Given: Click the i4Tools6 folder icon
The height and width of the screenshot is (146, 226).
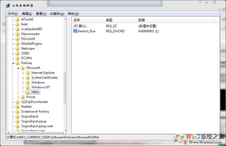Looking at the screenshot, I should click(18, 19).
